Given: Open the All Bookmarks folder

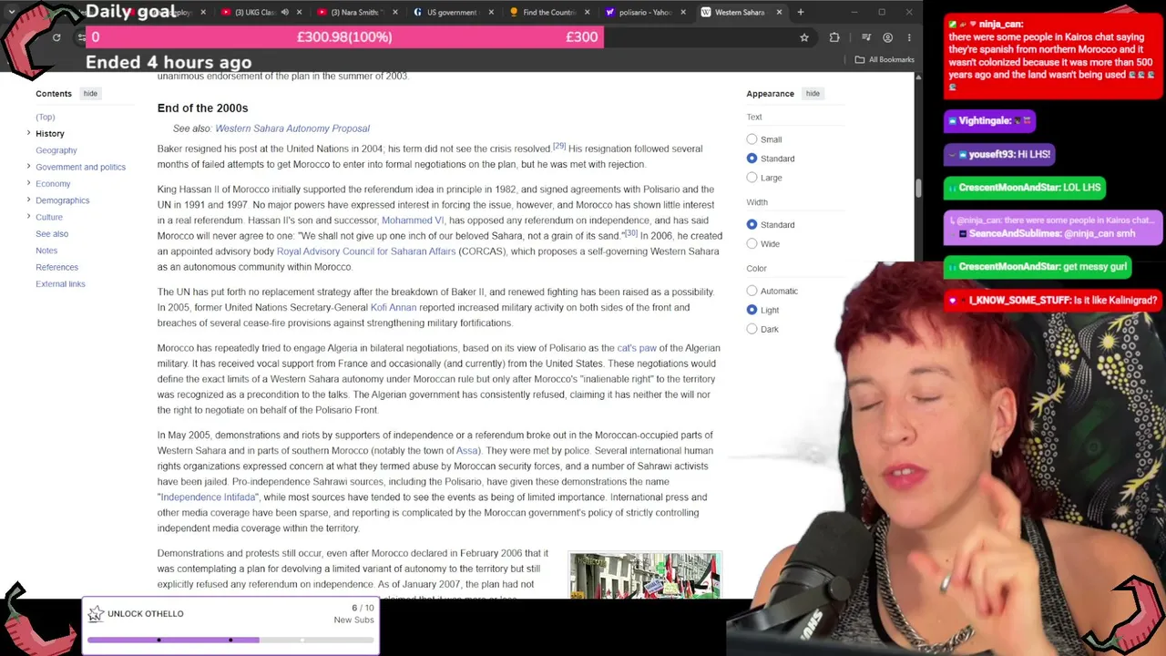Looking at the screenshot, I should 885,59.
